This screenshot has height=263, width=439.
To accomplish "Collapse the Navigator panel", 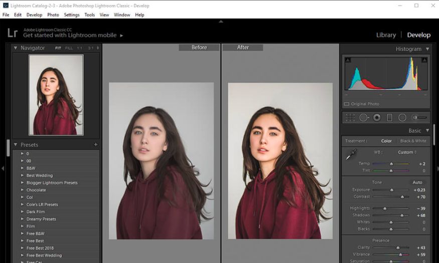I will (16, 48).
